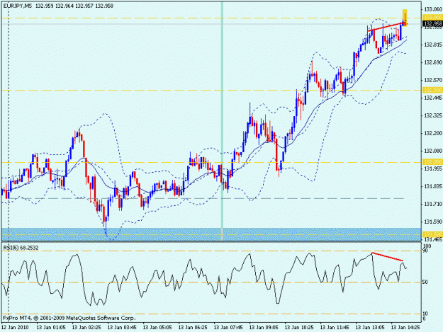
Task: Click the RSI(6) 68.2532 indicator label
Action: coord(21,248)
